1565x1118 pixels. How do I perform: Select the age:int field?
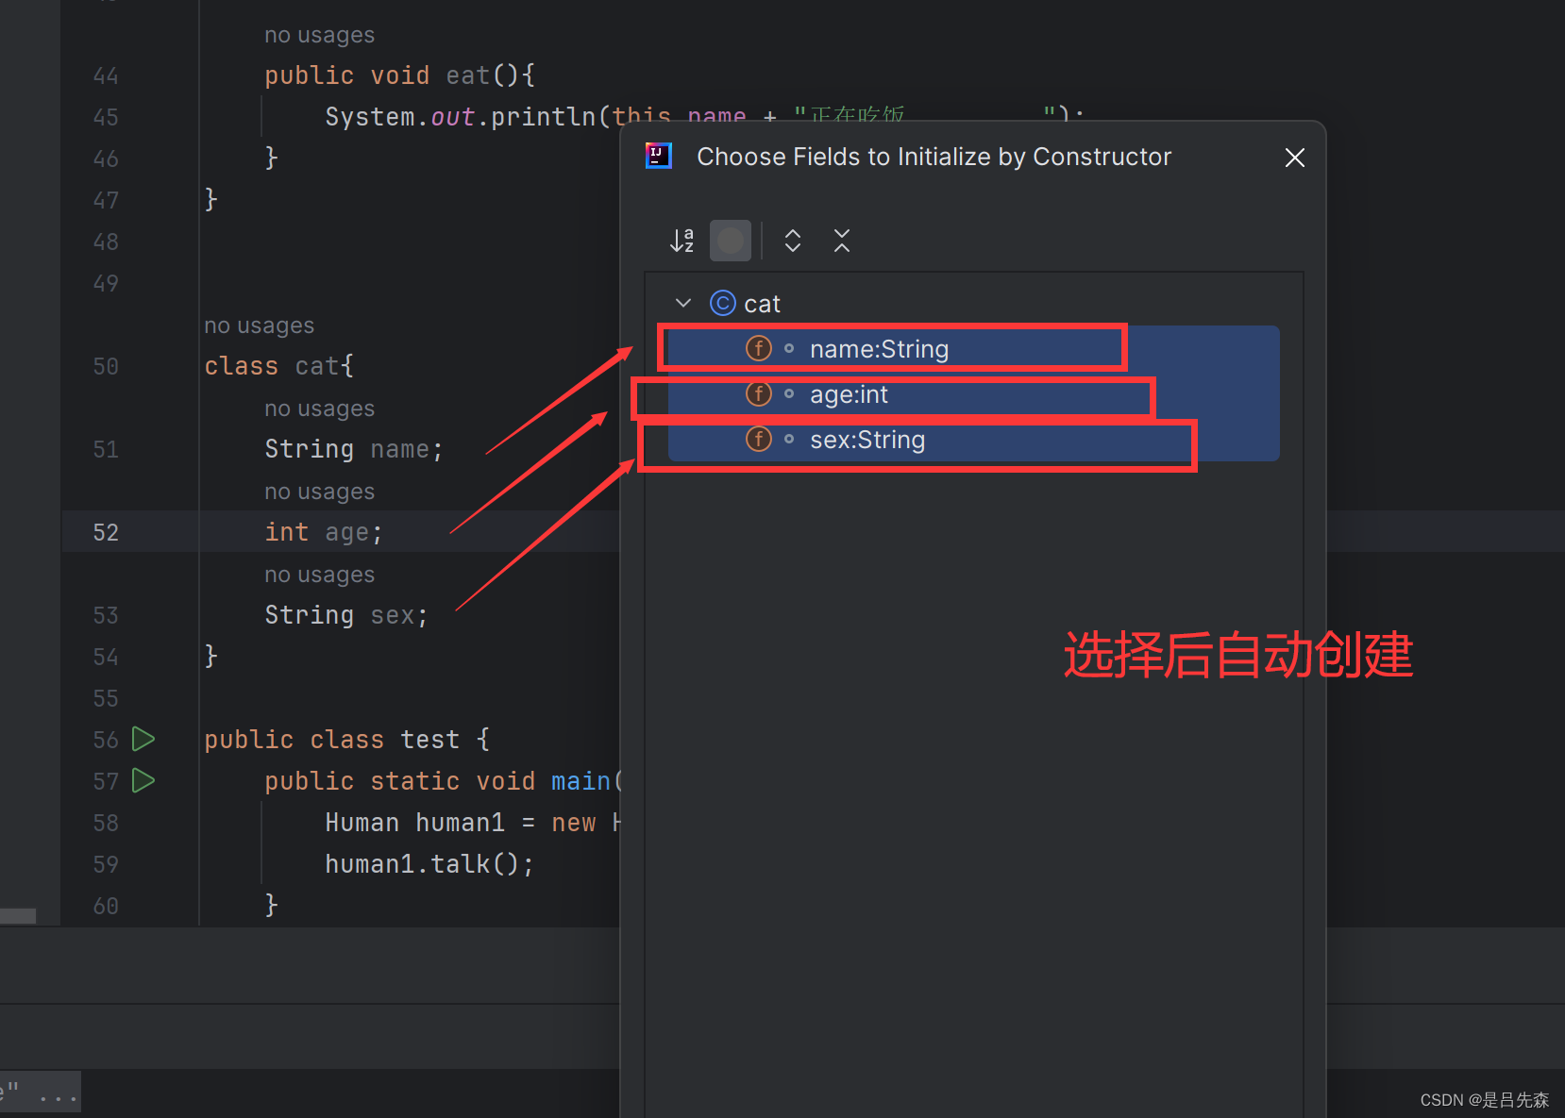pos(973,394)
